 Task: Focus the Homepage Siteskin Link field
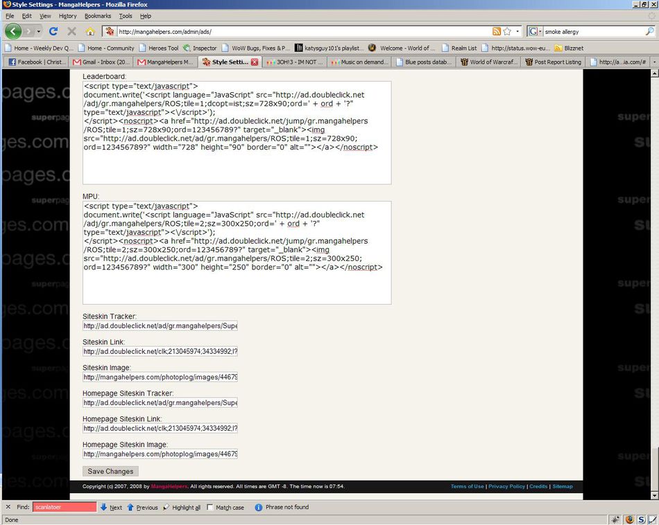pos(160,428)
